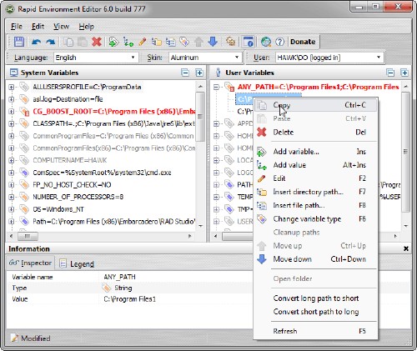Viewport: 417px width, 351px height.
Task: Click the Add variable toolbar icon
Action: pos(113,42)
